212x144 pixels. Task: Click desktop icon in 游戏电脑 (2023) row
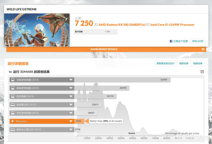point(13,96)
